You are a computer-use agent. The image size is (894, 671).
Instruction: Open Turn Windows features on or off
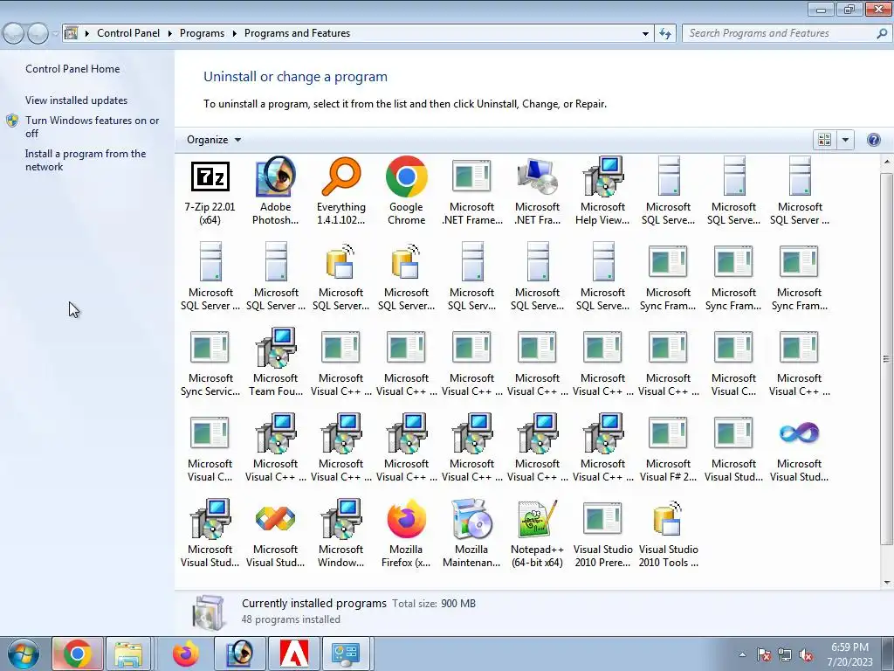coord(92,127)
